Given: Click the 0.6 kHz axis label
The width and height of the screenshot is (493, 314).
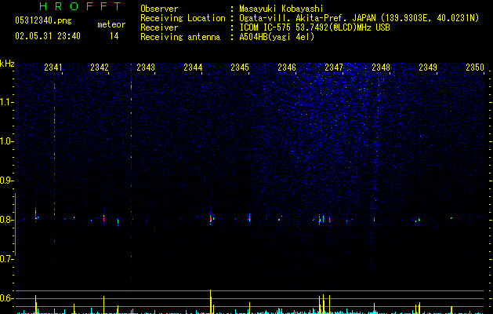Looking at the screenshot, I should tap(6, 298).
